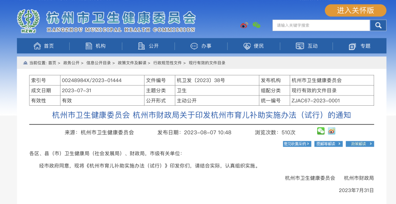396x204 pixels.
Task: Open the 图解等解读 button
Action: tap(329, 144)
